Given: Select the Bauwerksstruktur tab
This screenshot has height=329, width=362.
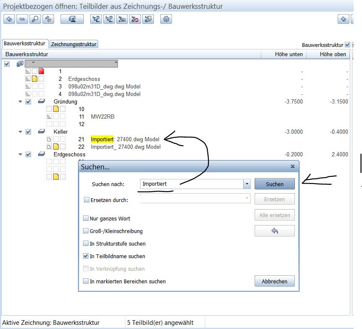Looking at the screenshot, I should pos(25,44).
